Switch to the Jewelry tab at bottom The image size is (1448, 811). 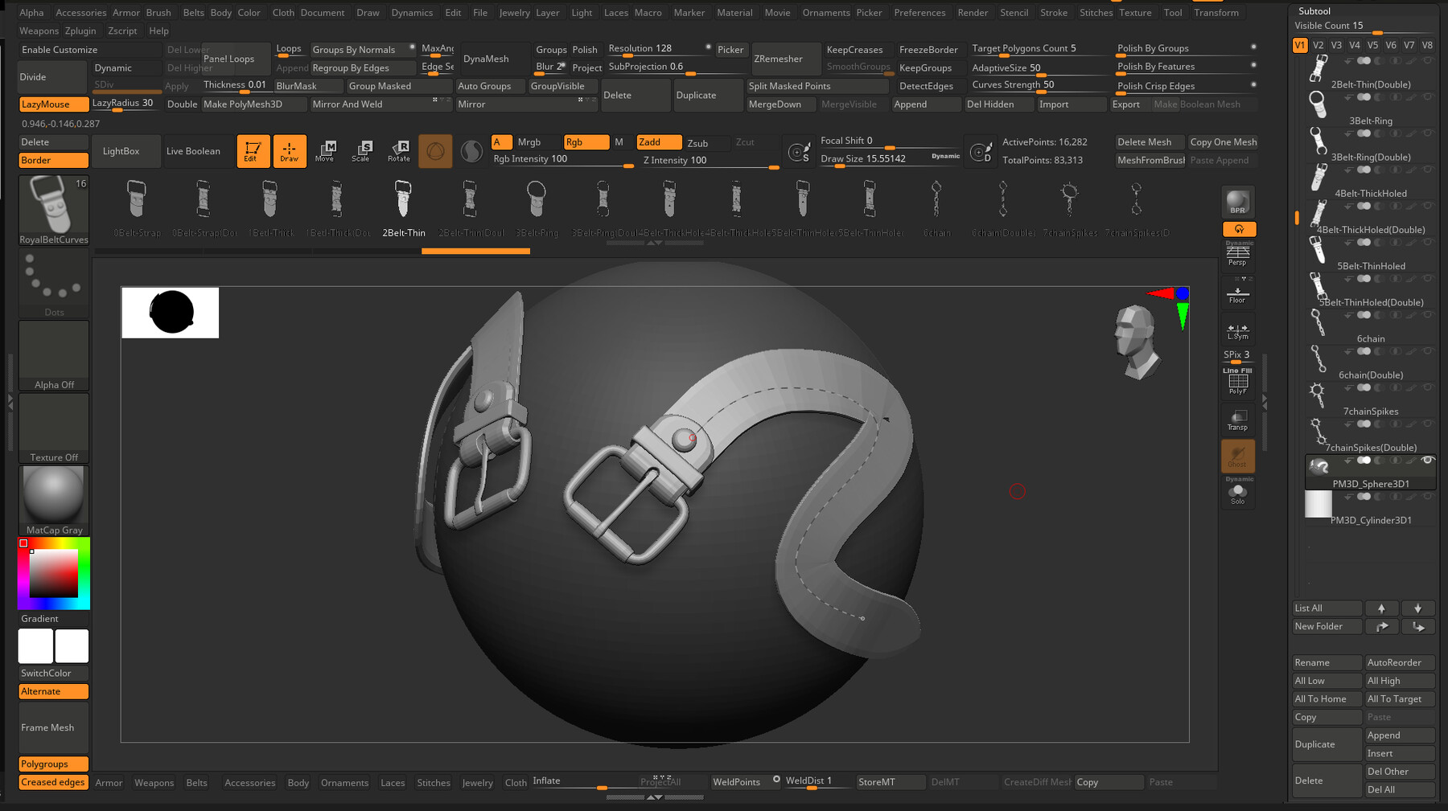pos(477,783)
